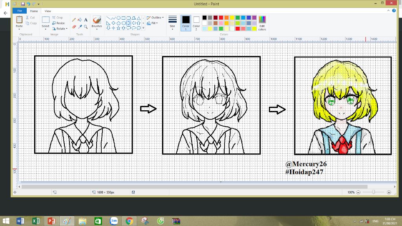Screen dimensions: 402x226
Task: Pick the yellow swatch in the top palette row
Action: (x=232, y=18)
